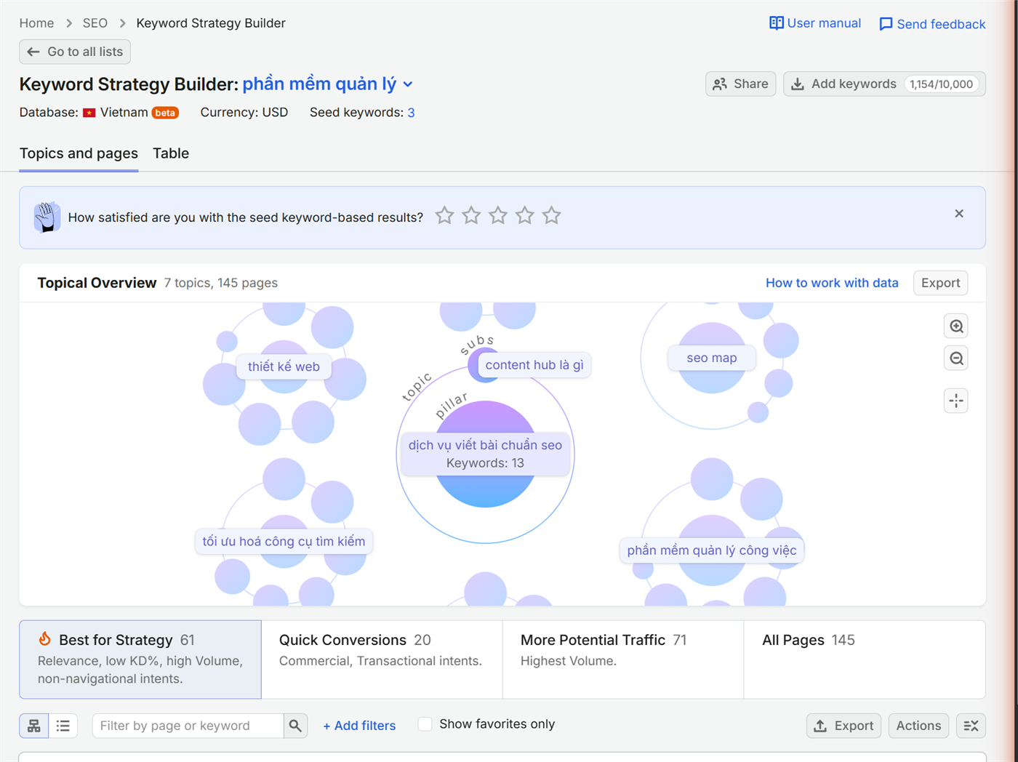Click the center map crosshair icon
Image resolution: width=1018 pixels, height=762 pixels.
(x=956, y=401)
